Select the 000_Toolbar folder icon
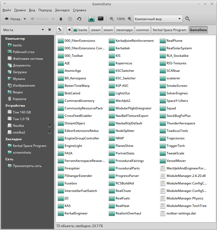This screenshot has height=230, width=217. point(61,56)
